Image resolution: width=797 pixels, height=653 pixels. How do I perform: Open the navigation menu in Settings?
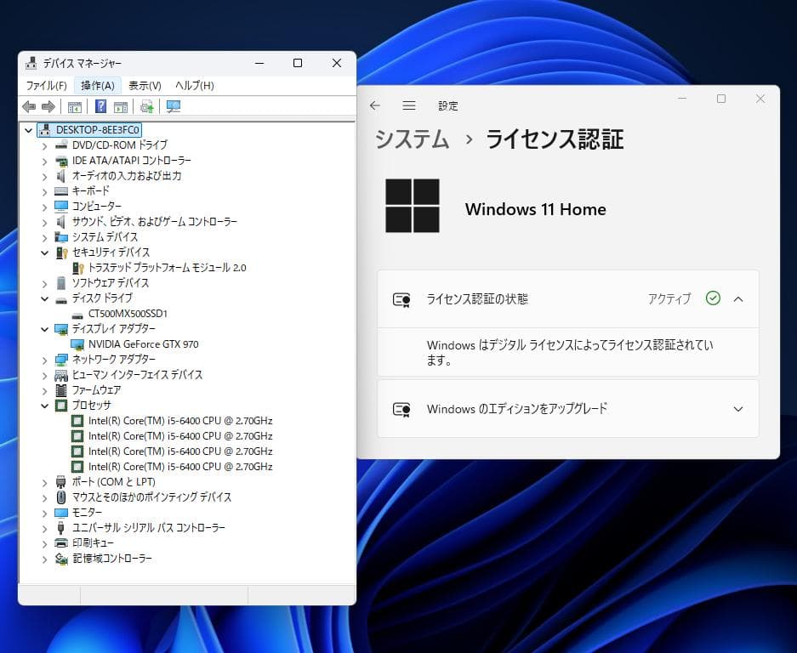point(409,105)
